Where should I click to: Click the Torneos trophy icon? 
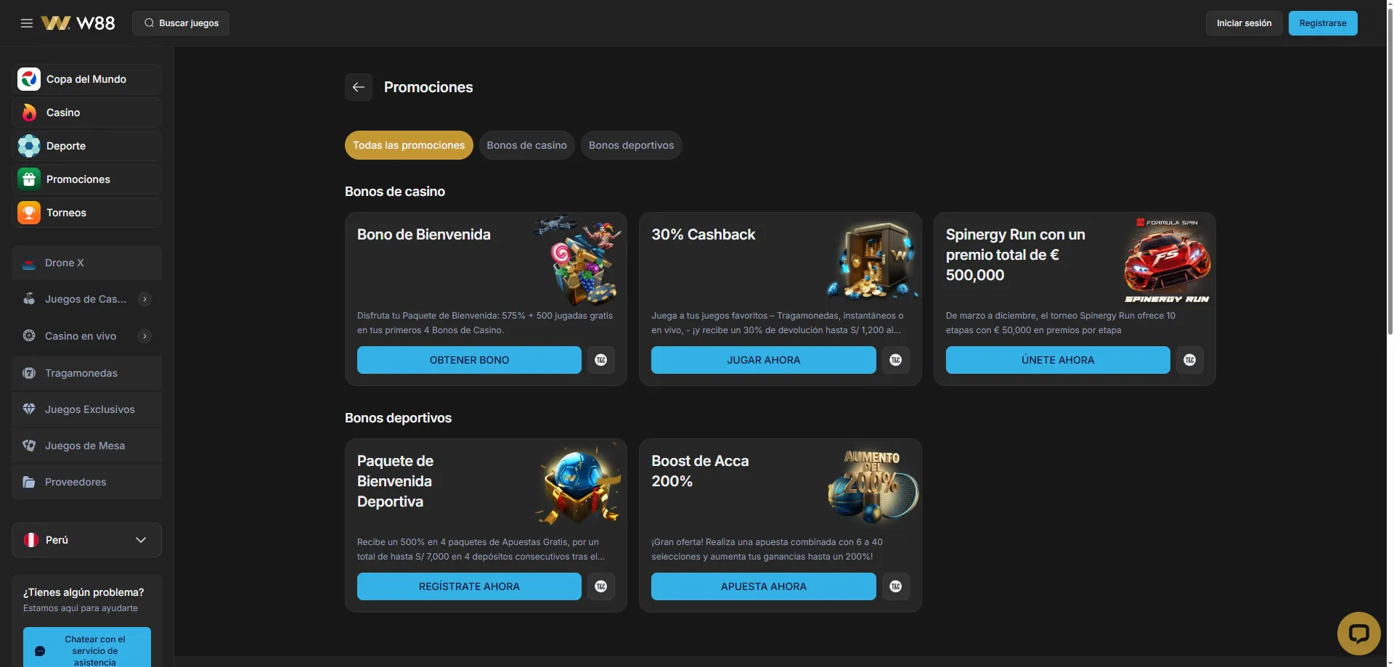pos(29,213)
